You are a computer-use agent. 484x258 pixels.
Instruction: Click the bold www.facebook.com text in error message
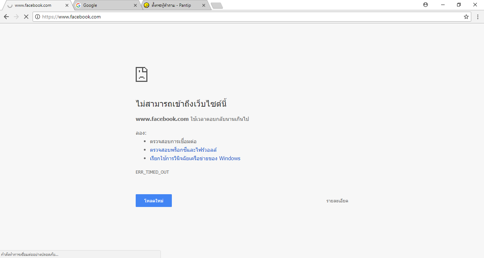coord(162,119)
